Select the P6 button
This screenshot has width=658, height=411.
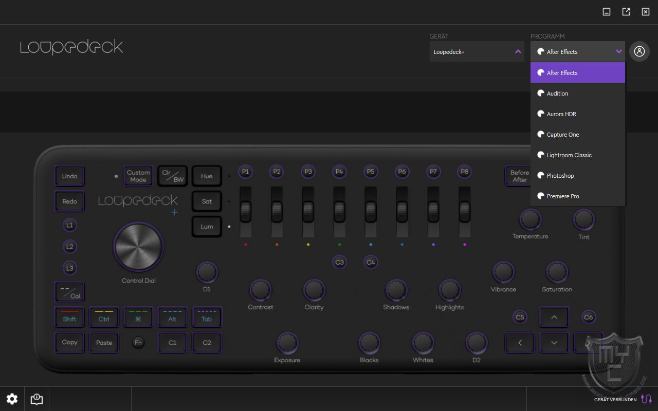point(402,172)
